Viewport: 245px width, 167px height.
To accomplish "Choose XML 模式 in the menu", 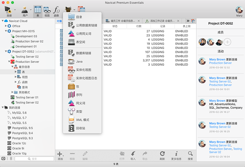I will coord(82,120).
